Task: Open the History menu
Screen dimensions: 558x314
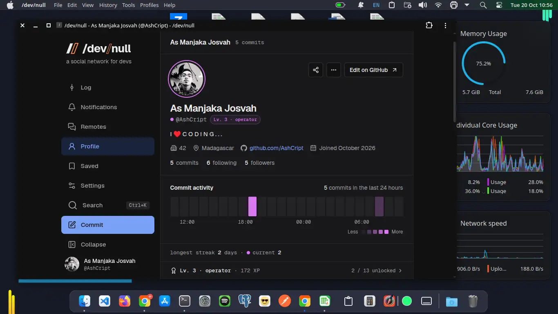Action: [108, 5]
